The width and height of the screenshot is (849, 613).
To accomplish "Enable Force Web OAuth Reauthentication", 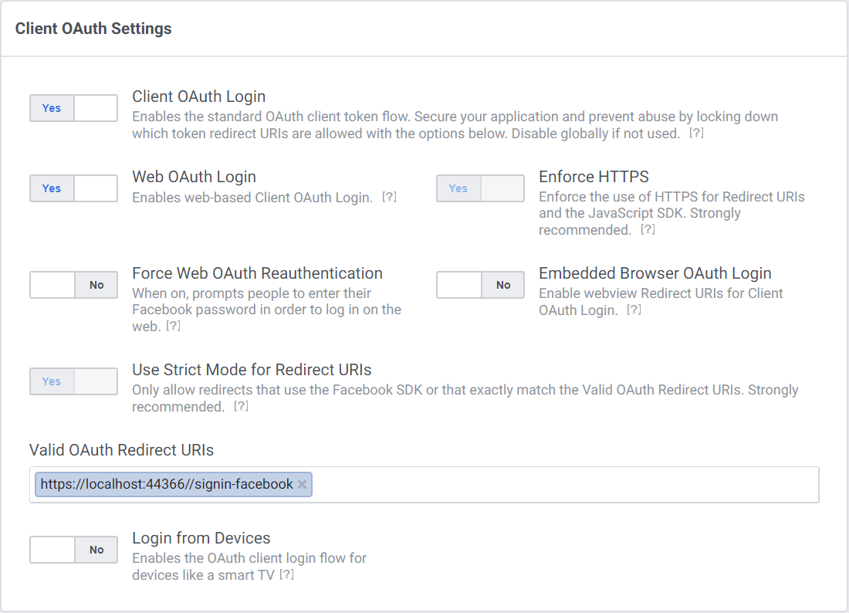I will tap(73, 285).
